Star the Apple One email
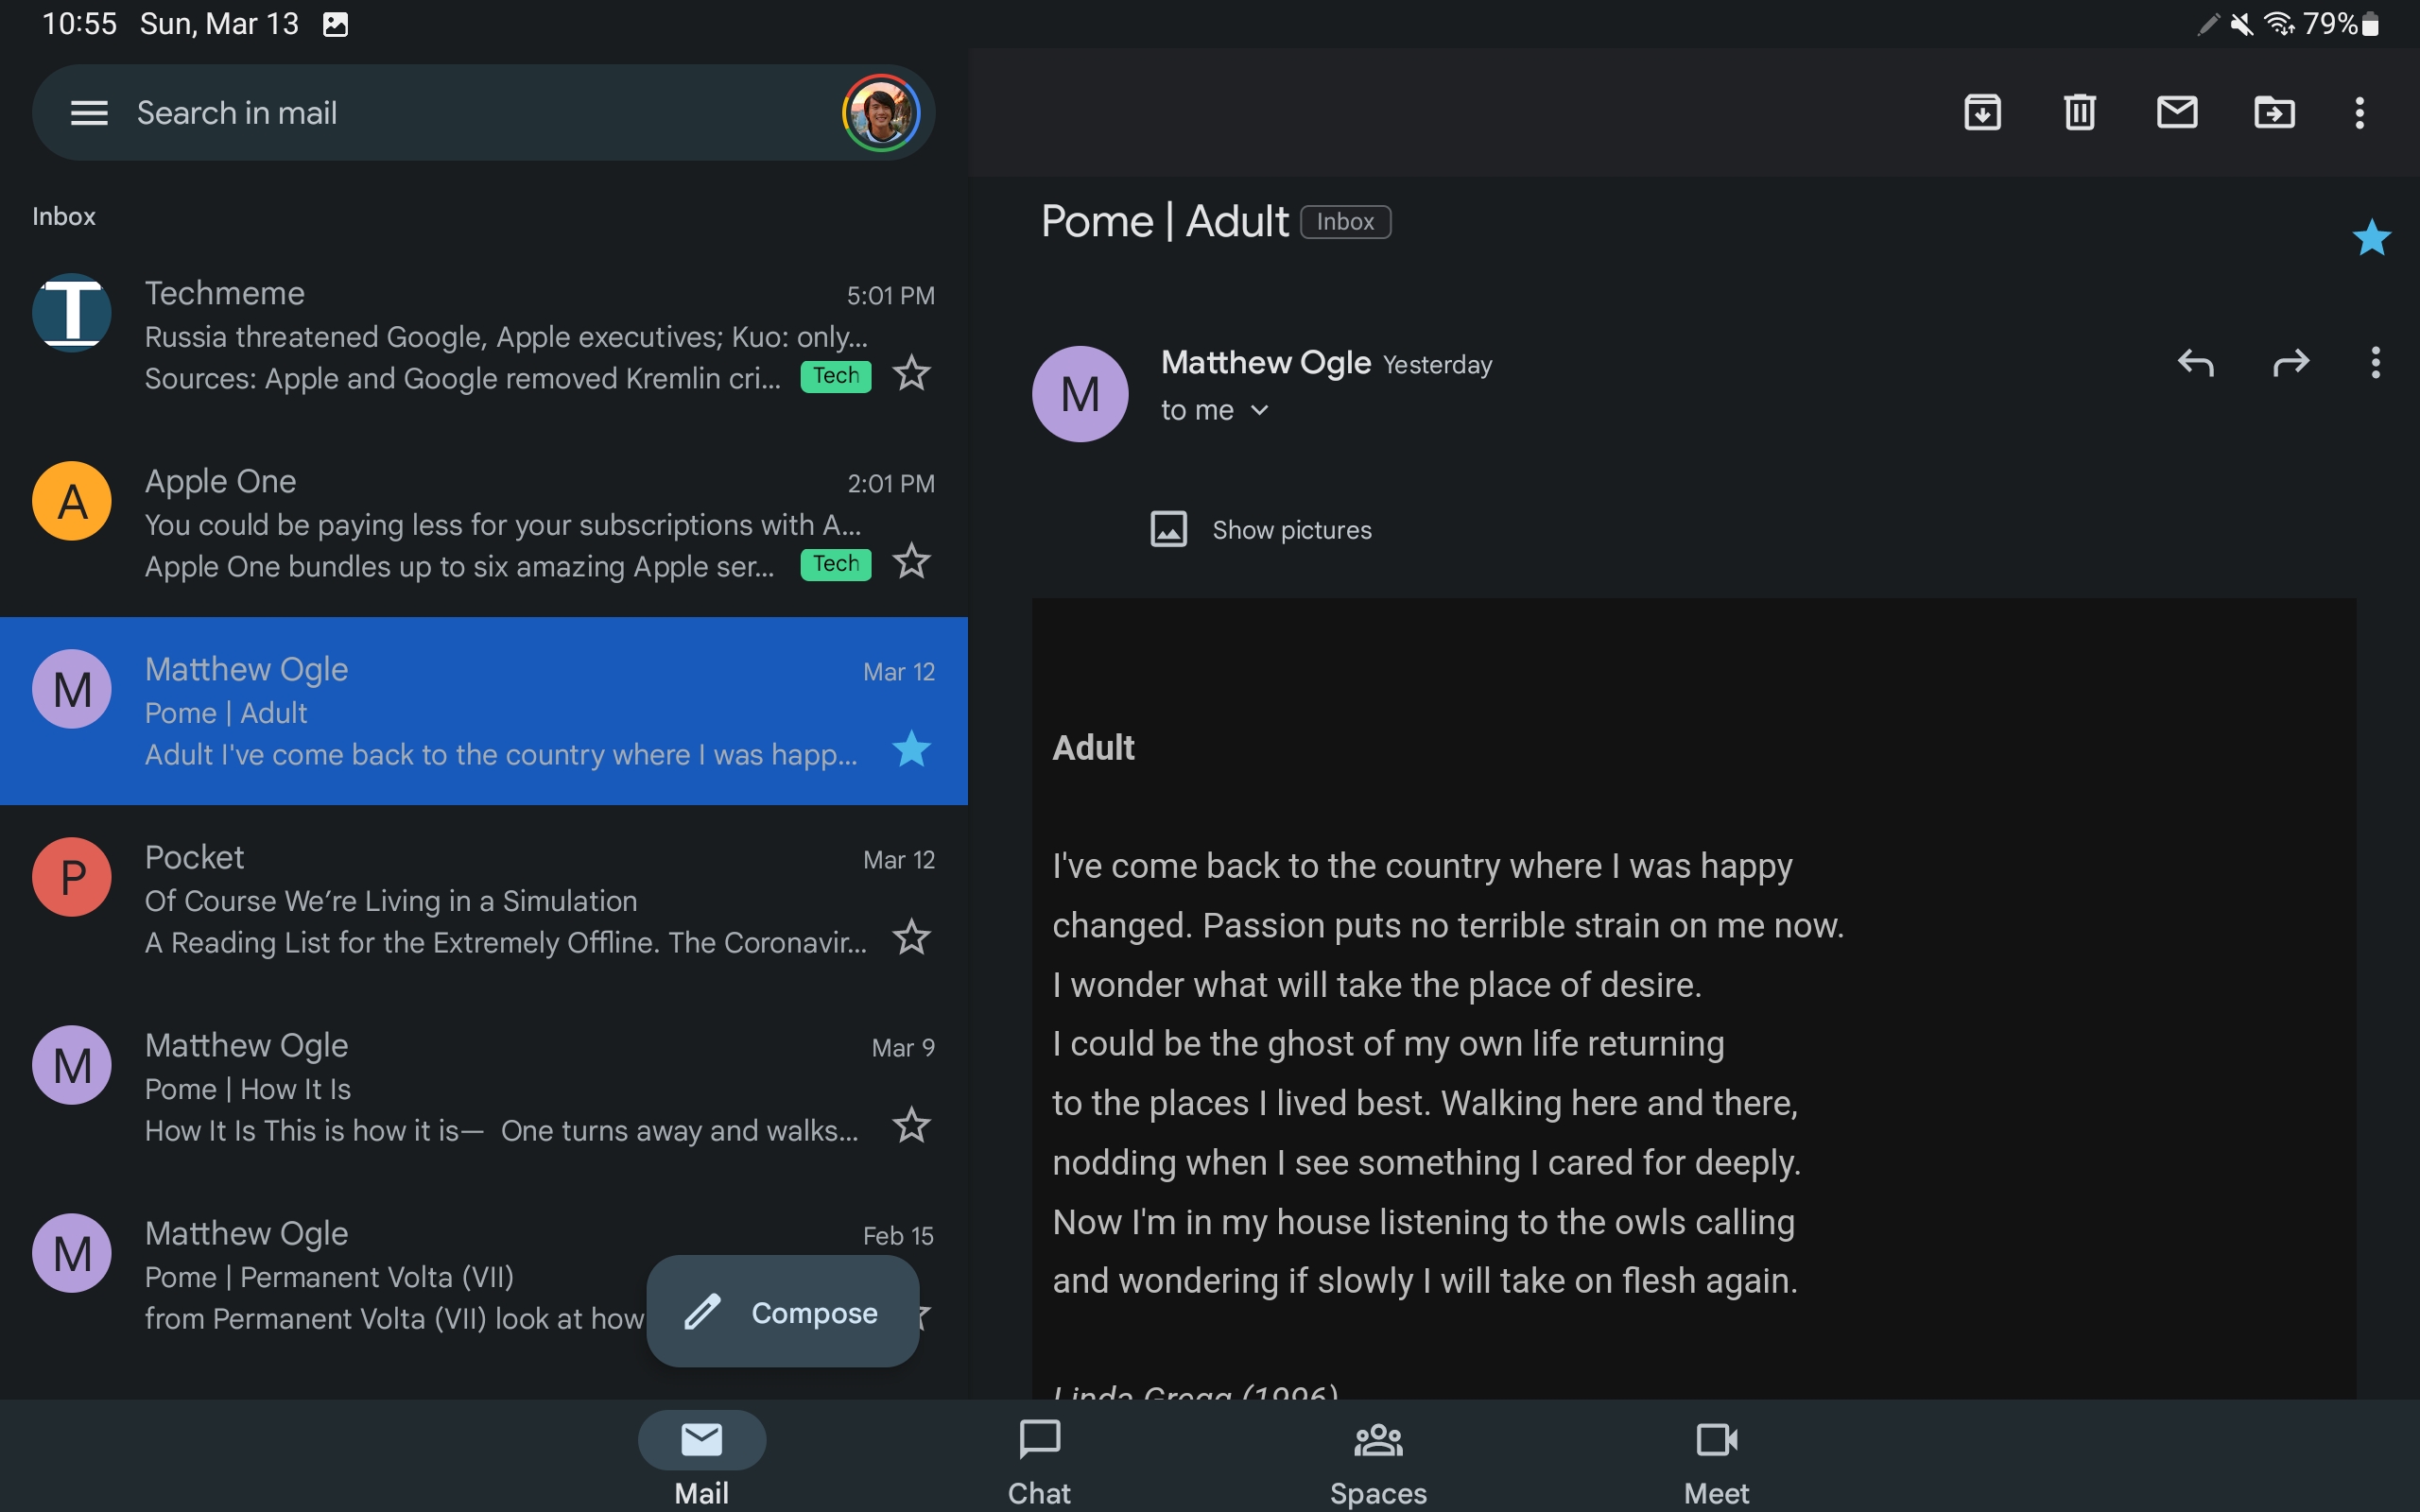Viewport: 2420px width, 1512px height. click(911, 562)
